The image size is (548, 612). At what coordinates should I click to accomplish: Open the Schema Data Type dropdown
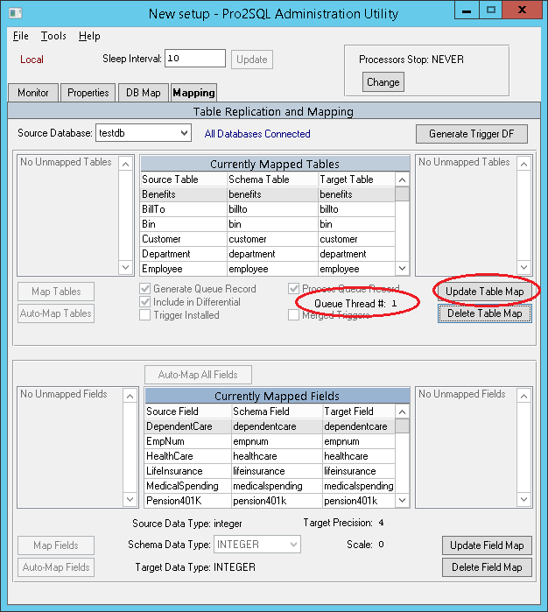click(256, 545)
